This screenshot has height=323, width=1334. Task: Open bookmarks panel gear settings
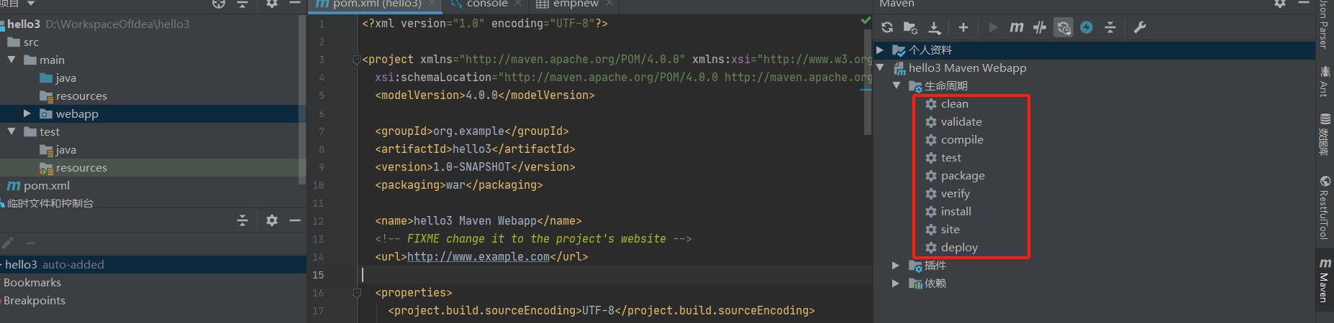pyautogui.click(x=271, y=220)
